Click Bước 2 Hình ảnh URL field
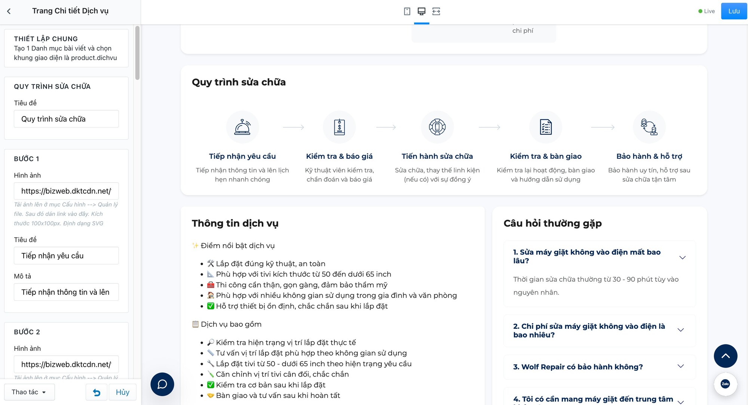The width and height of the screenshot is (748, 405). coord(66,364)
